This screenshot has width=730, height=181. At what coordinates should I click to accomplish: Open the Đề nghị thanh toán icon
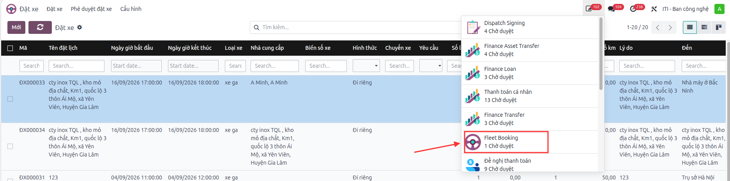473,165
